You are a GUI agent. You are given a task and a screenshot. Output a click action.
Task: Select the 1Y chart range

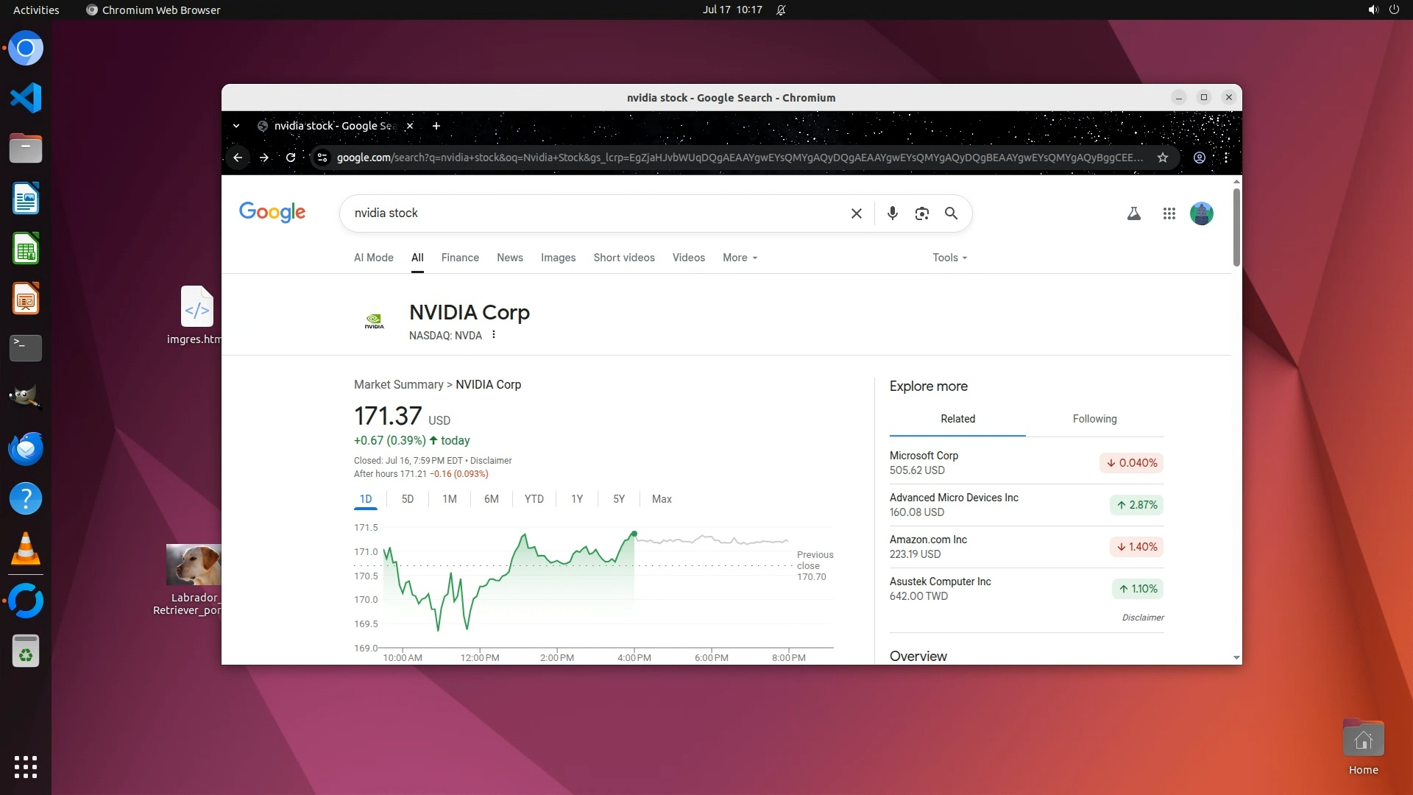click(577, 499)
